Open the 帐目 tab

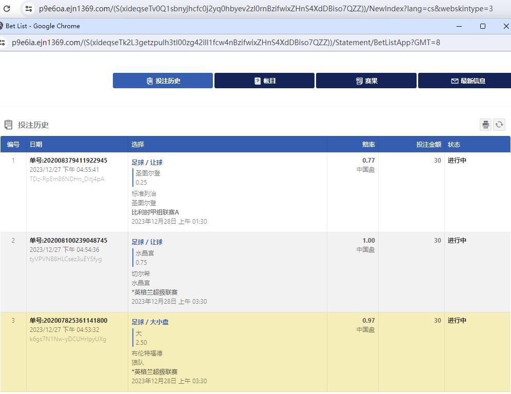click(x=264, y=81)
